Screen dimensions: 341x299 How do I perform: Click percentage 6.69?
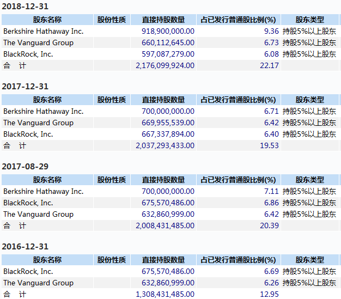pos(271,271)
